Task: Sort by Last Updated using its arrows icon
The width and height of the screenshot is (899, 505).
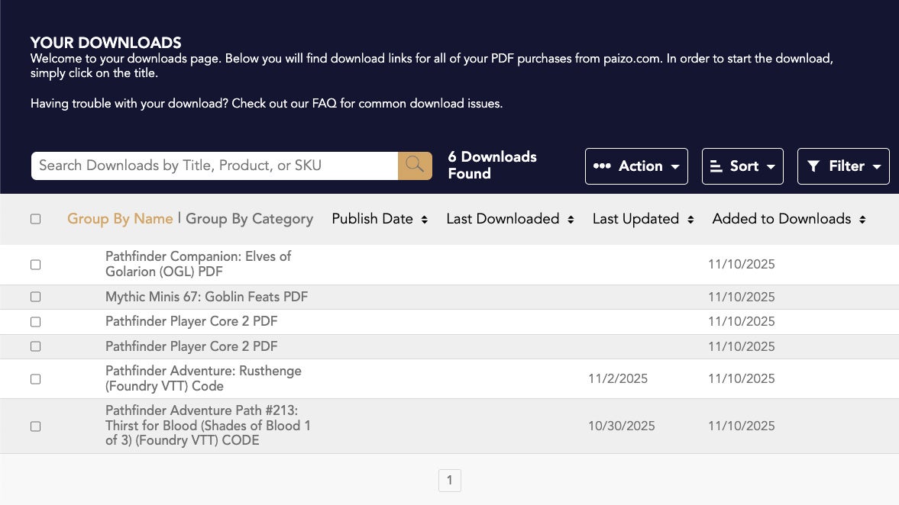Action: pyautogui.click(x=690, y=219)
